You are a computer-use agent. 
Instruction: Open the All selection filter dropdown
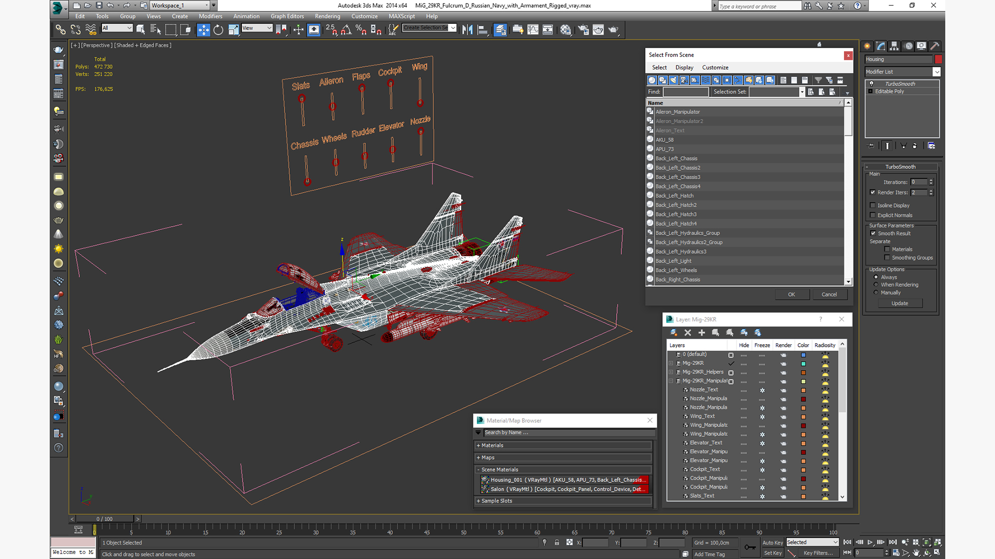pyautogui.click(x=117, y=28)
